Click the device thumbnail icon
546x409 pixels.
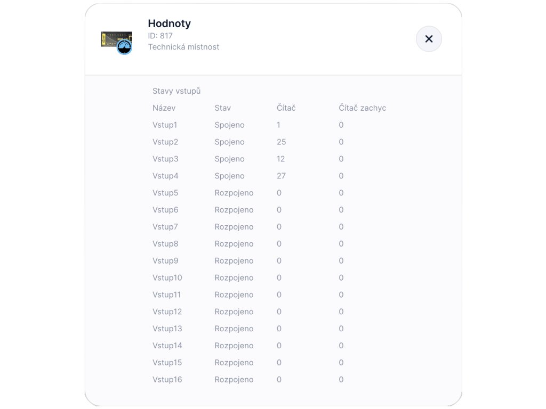click(117, 42)
